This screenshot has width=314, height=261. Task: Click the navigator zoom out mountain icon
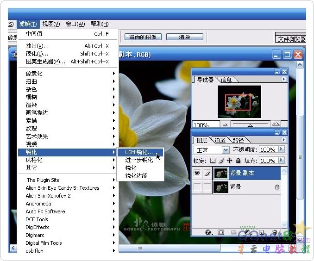tap(225, 124)
